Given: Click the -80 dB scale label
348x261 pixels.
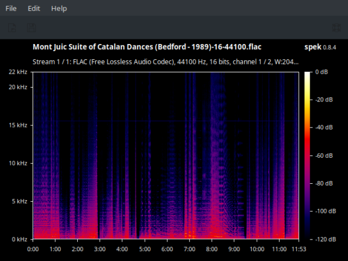Looking at the screenshot, I should (324, 183).
